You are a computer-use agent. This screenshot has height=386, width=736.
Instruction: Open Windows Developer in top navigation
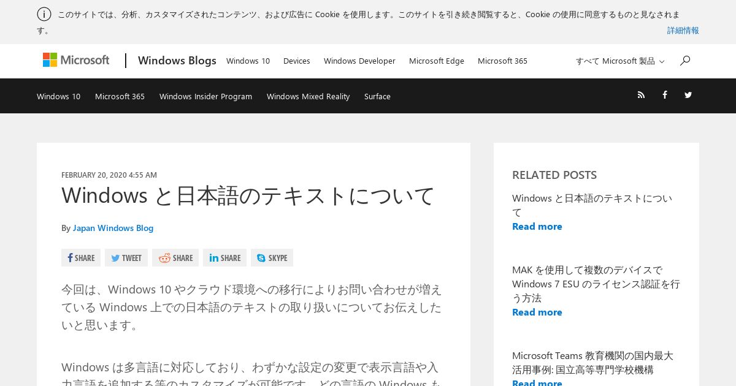pyautogui.click(x=359, y=61)
